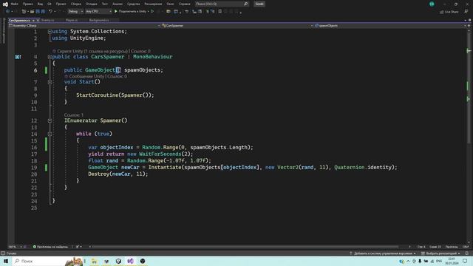Screen dimensions: 473x266
Task: Click the Save file toolbar icon
Action: point(38,12)
